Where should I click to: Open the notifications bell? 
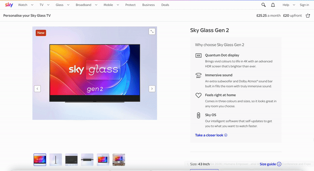point(273,5)
